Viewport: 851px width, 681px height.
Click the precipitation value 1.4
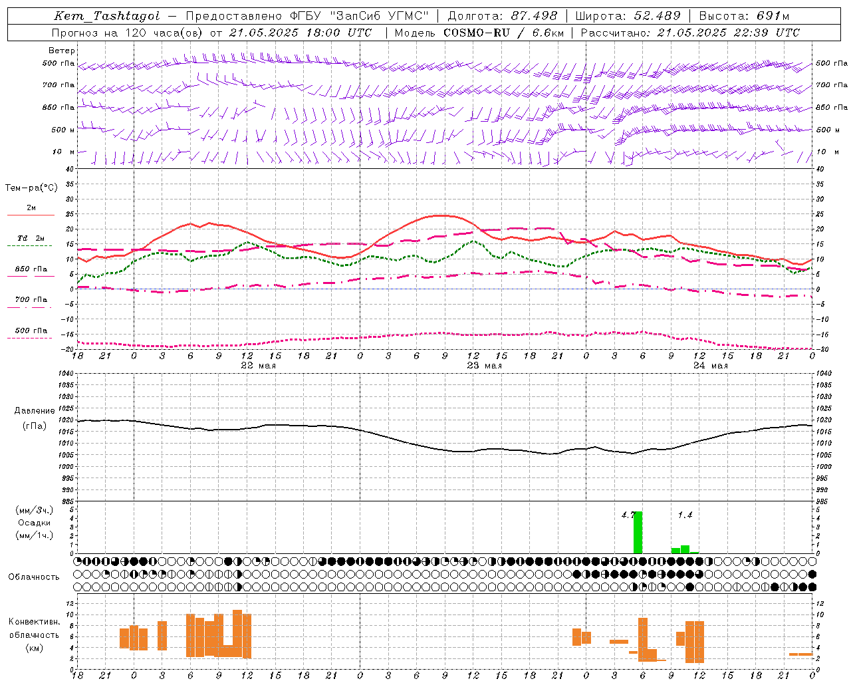click(x=685, y=515)
